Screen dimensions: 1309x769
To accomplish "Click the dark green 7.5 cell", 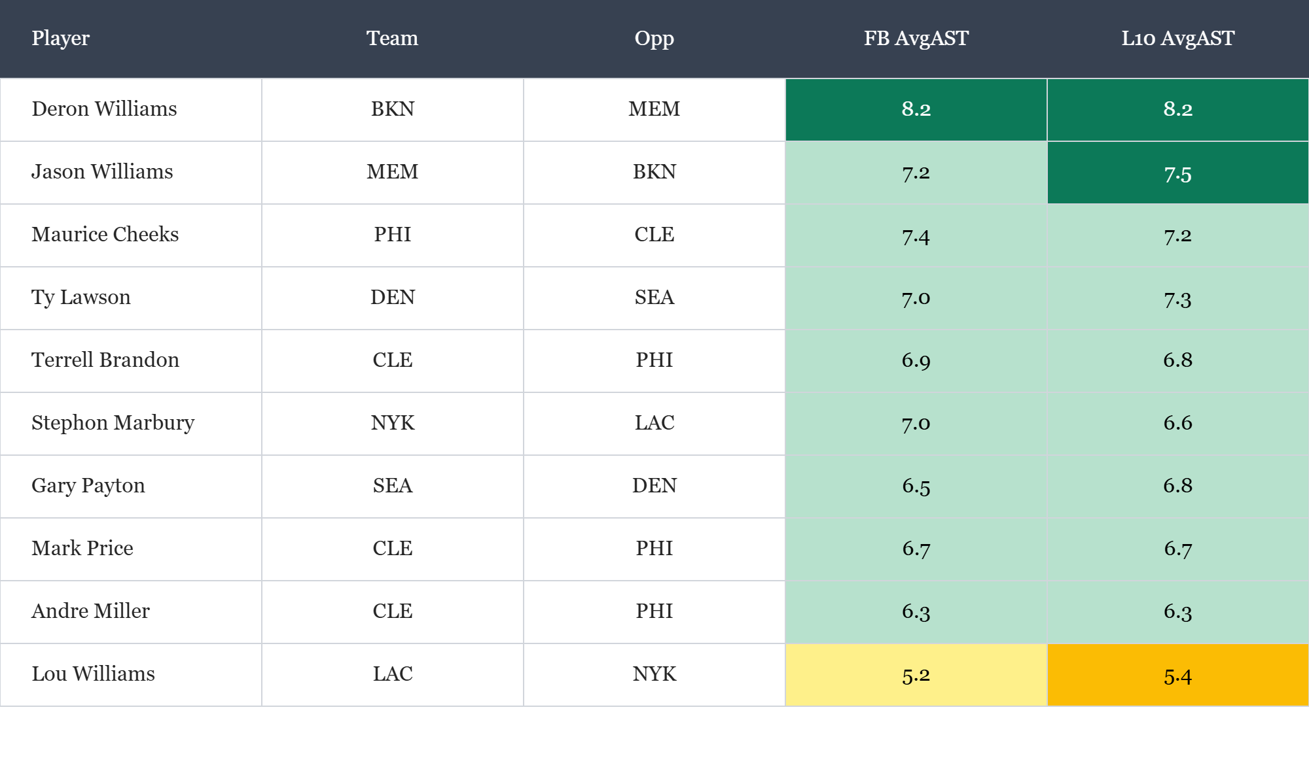I will tap(1177, 173).
